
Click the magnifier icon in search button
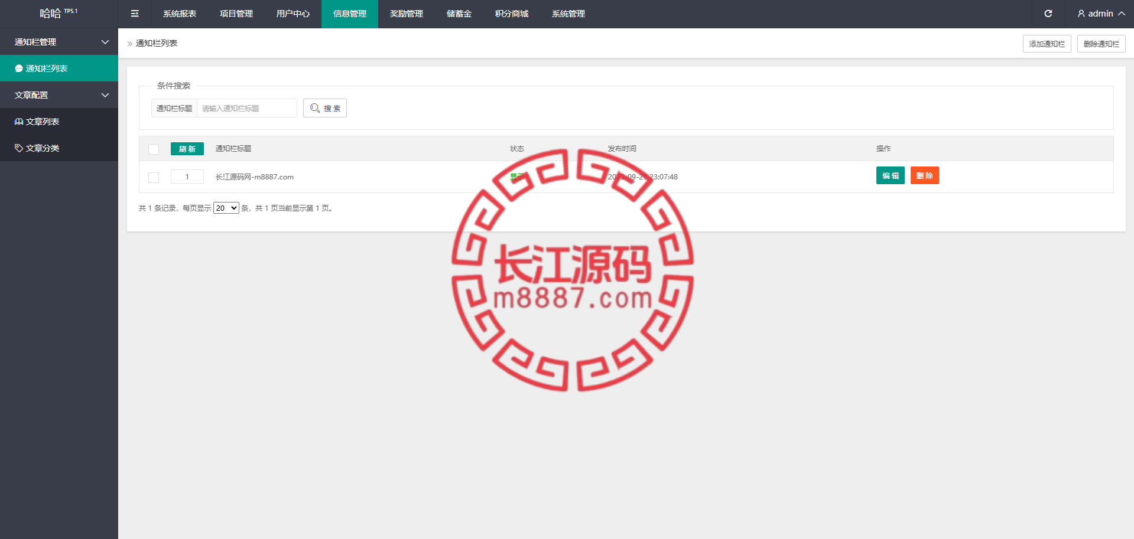[315, 108]
